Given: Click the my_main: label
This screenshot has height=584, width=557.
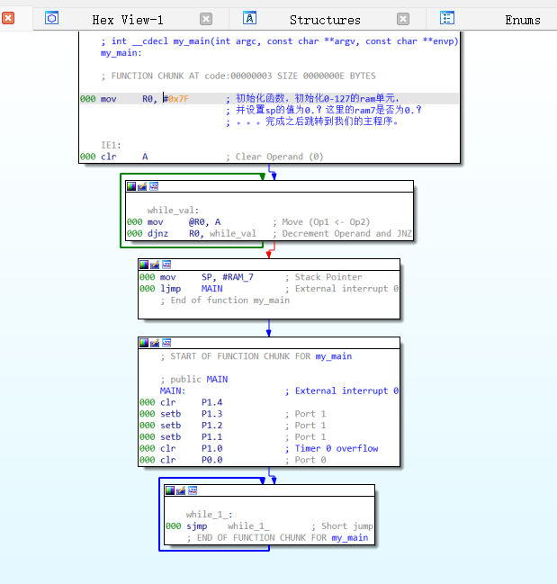Looking at the screenshot, I should [121, 53].
